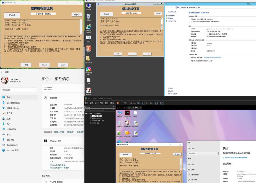The image size is (256, 183).
Task: Close the VMware Library panel with its X
Action: tap(114, 107)
